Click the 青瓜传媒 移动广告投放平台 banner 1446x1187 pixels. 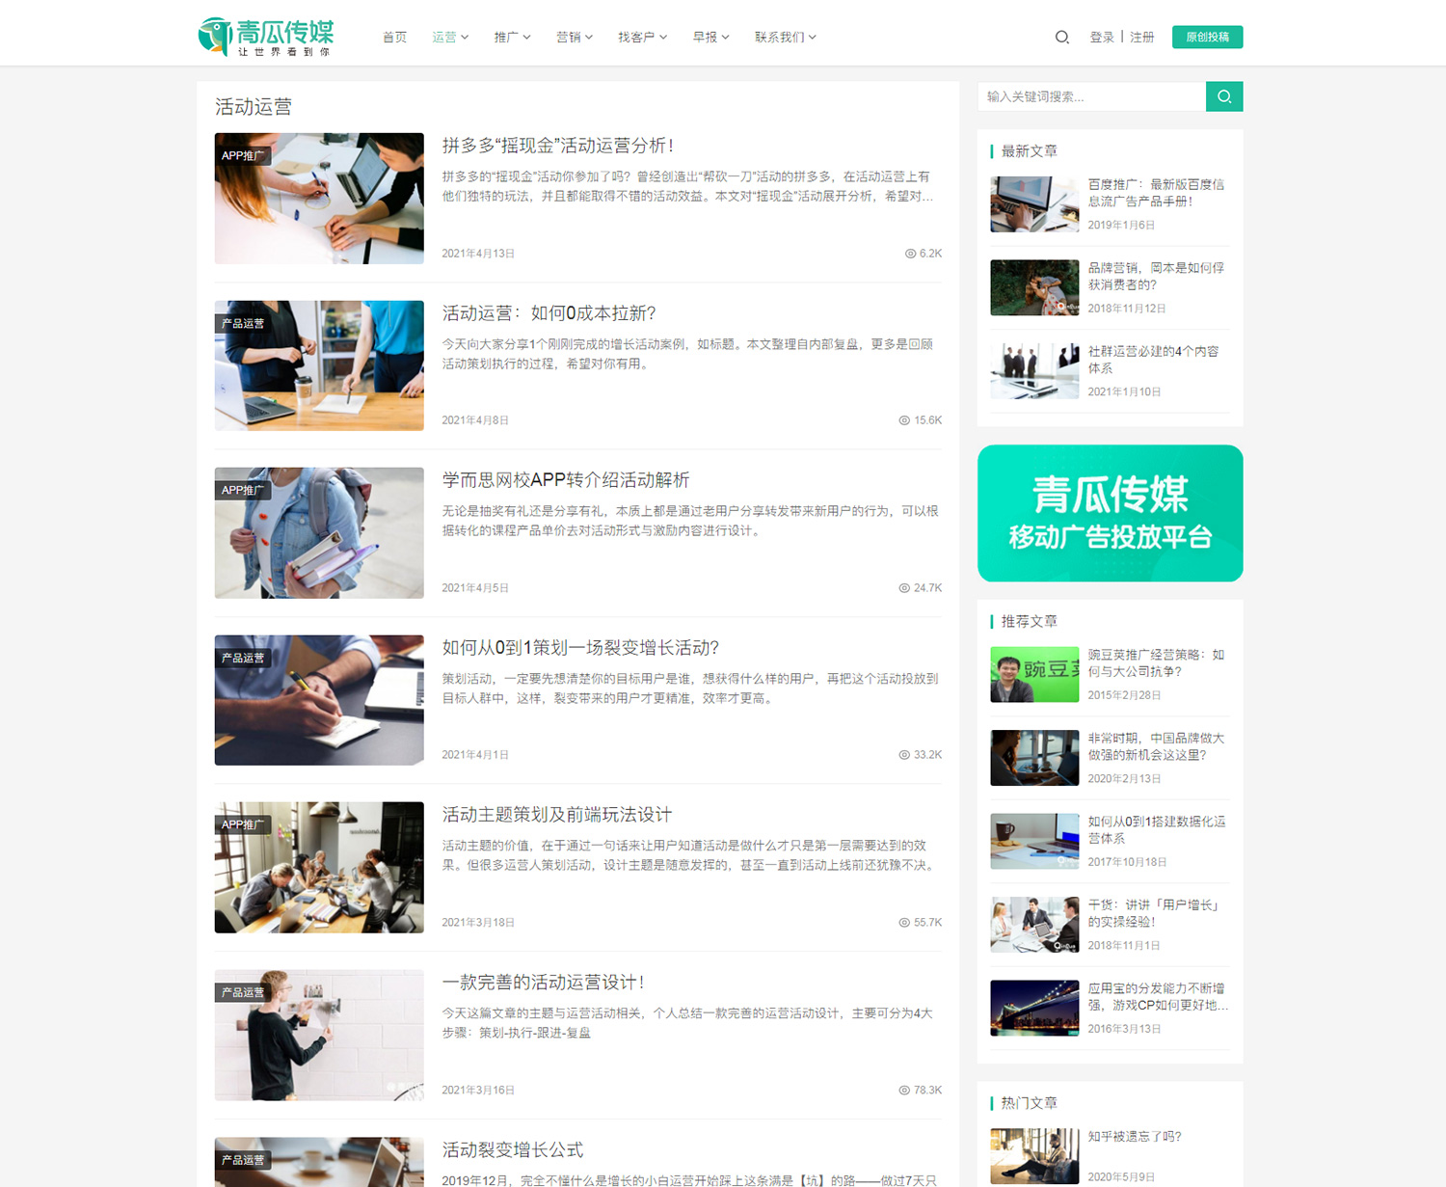[1111, 513]
